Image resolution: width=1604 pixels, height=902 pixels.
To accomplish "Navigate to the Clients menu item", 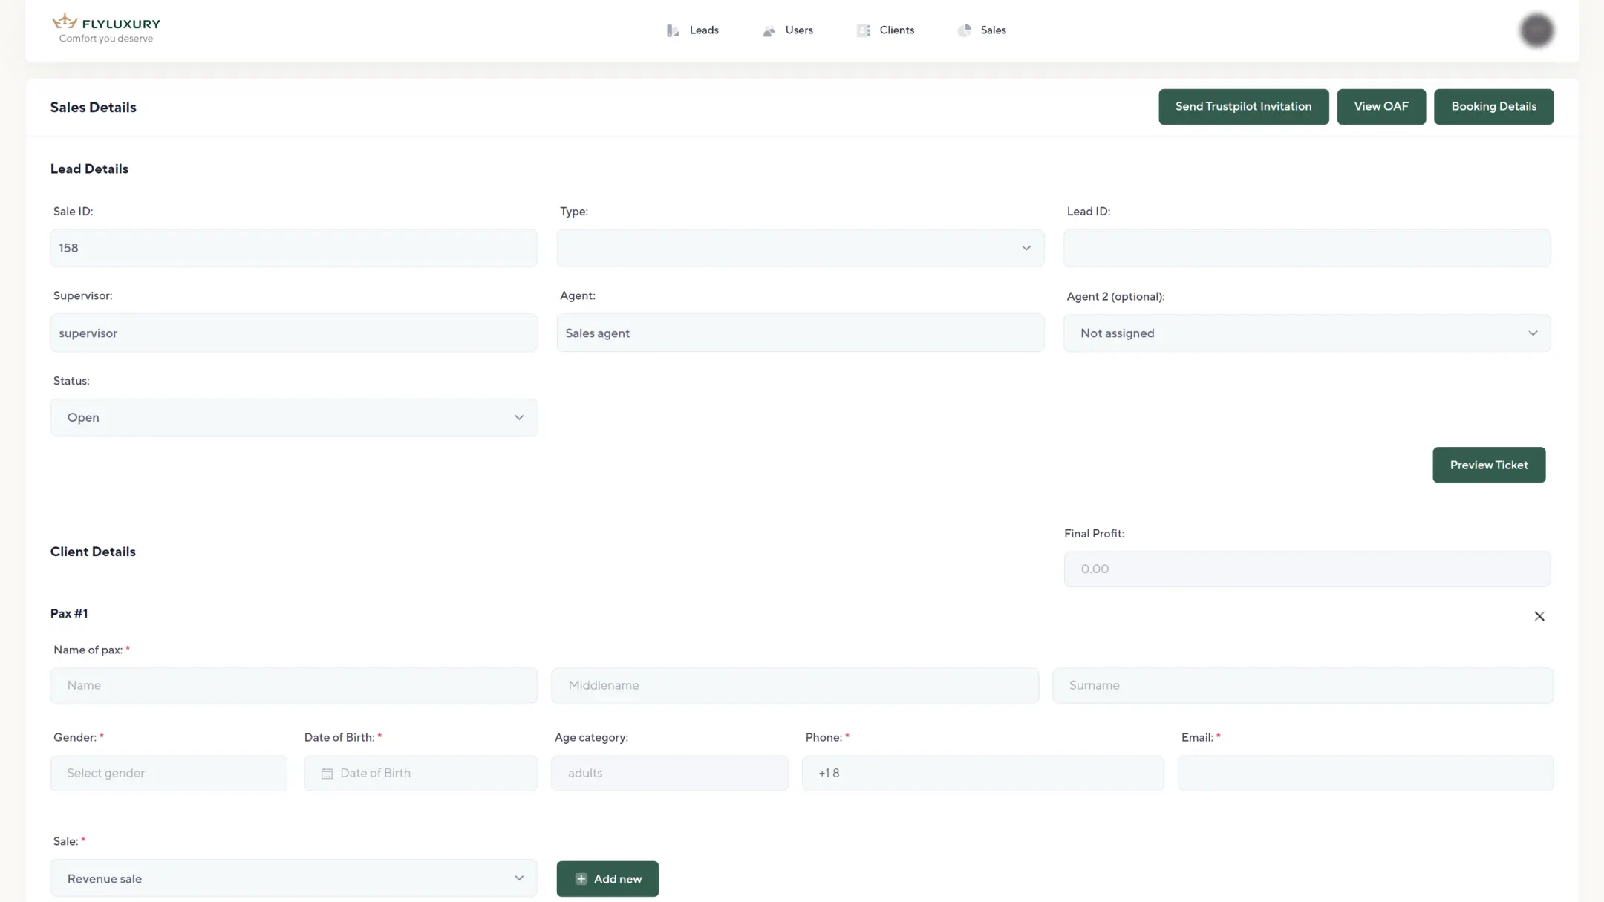I will [x=896, y=30].
